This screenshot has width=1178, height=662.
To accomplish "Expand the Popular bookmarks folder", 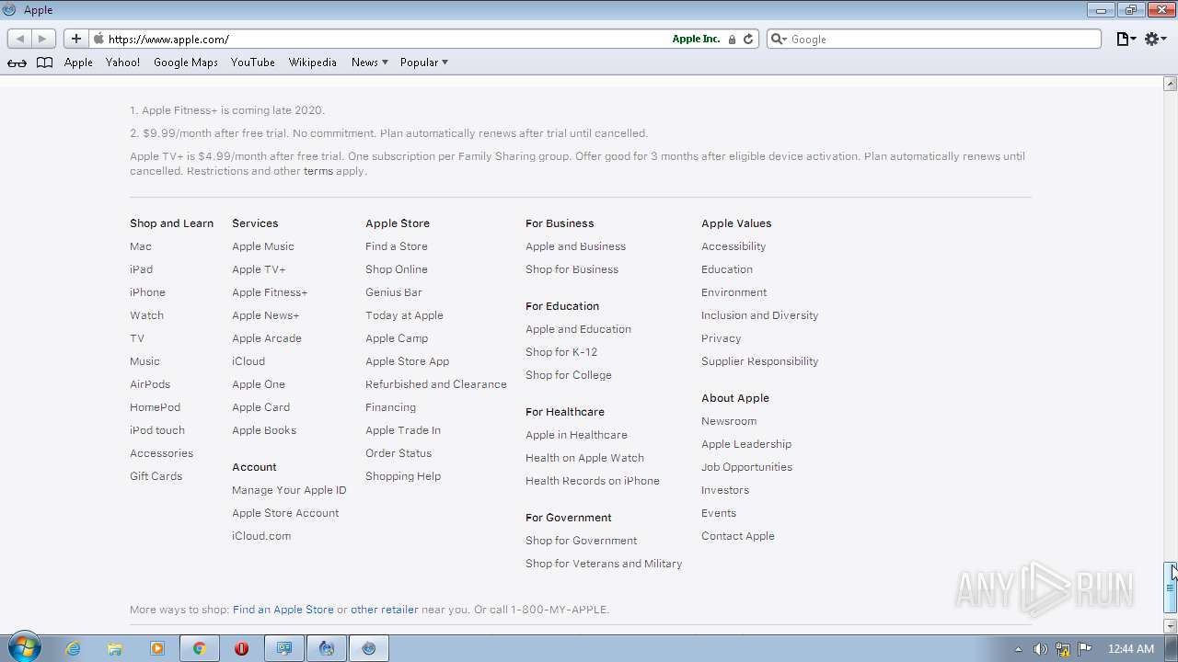I will (x=423, y=63).
